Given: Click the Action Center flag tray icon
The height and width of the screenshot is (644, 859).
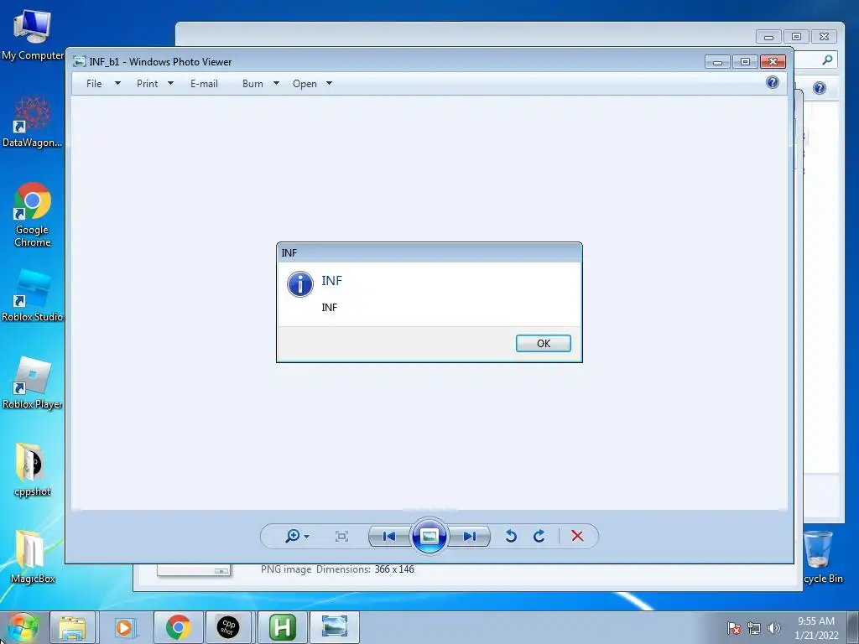Looking at the screenshot, I should [x=734, y=628].
